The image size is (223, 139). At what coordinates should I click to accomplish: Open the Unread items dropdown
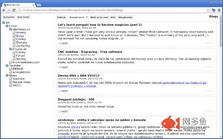click(x=78, y=17)
